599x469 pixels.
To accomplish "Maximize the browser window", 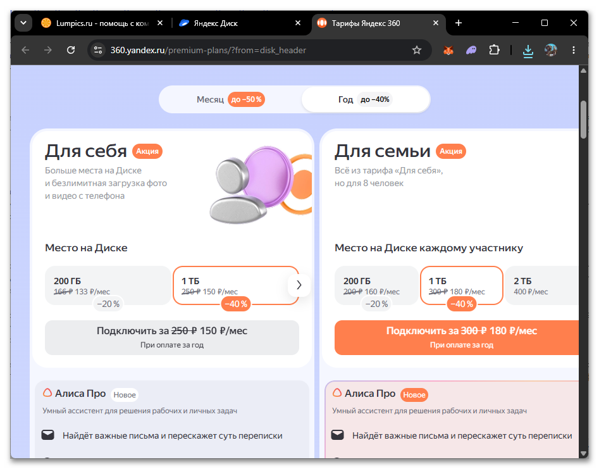I will [x=545, y=23].
